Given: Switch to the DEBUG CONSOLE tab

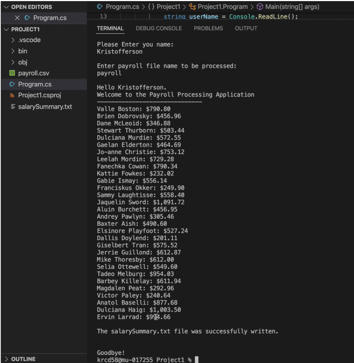Looking at the screenshot, I should (159, 29).
